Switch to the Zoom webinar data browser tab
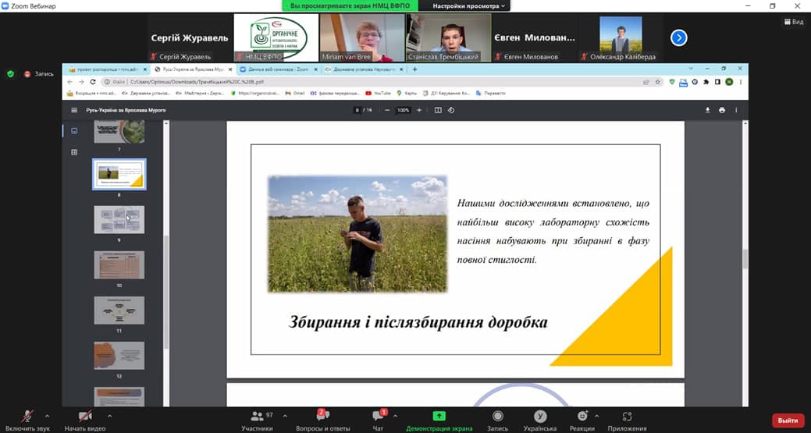 279,69
